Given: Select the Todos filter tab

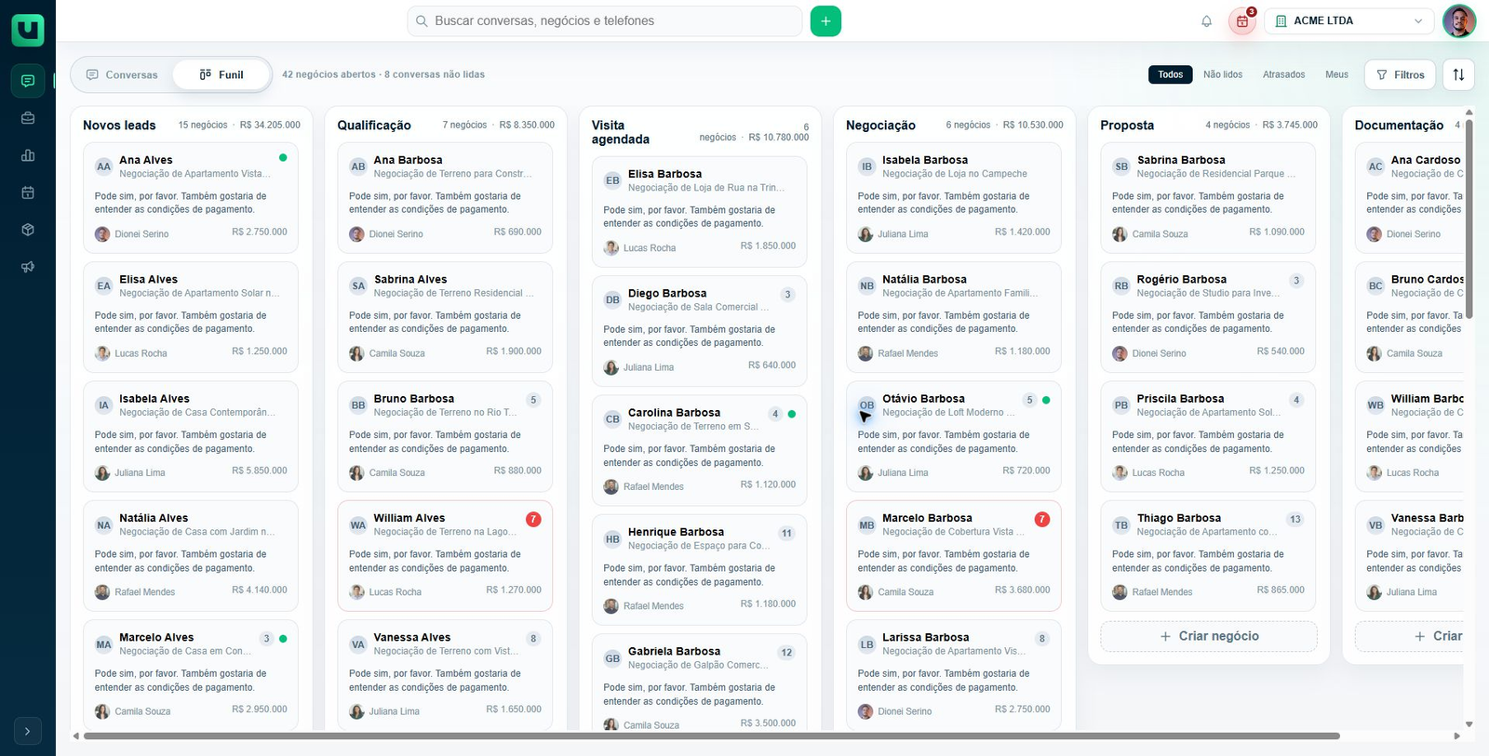Looking at the screenshot, I should [x=1171, y=74].
